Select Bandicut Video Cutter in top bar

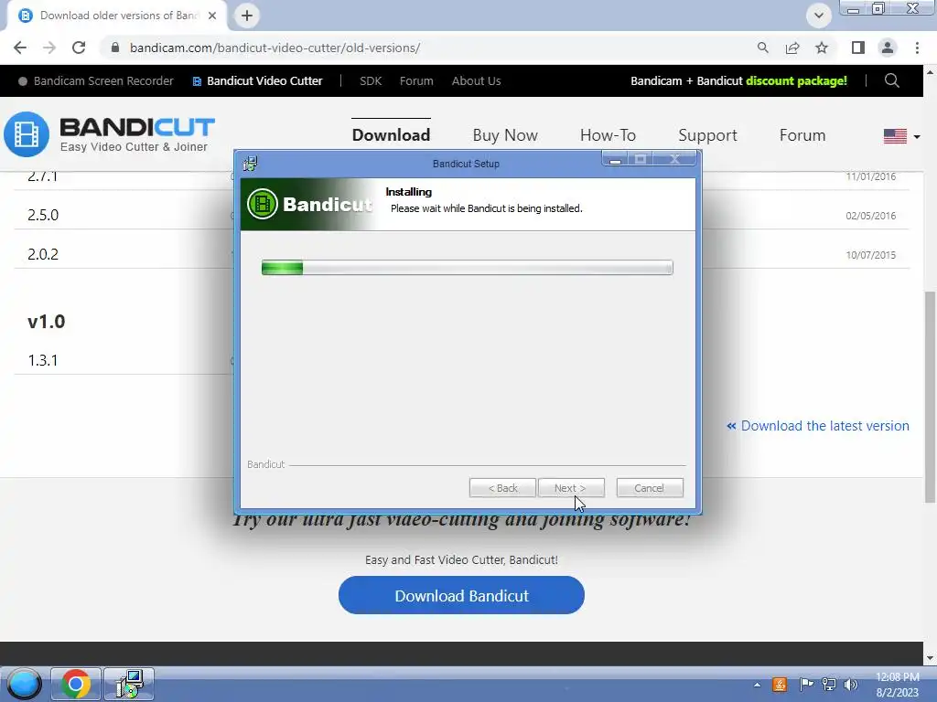coord(257,80)
